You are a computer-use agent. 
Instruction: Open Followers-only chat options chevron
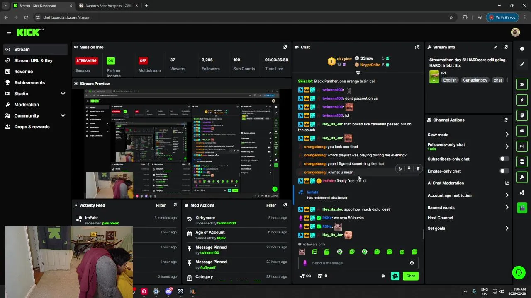[507, 147]
